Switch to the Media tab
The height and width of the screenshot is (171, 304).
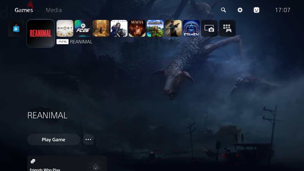pyautogui.click(x=54, y=10)
